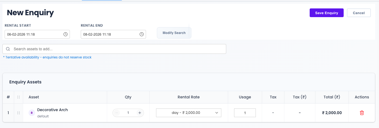Click the Tentative availability note
This screenshot has width=379, height=128.
(47, 57)
